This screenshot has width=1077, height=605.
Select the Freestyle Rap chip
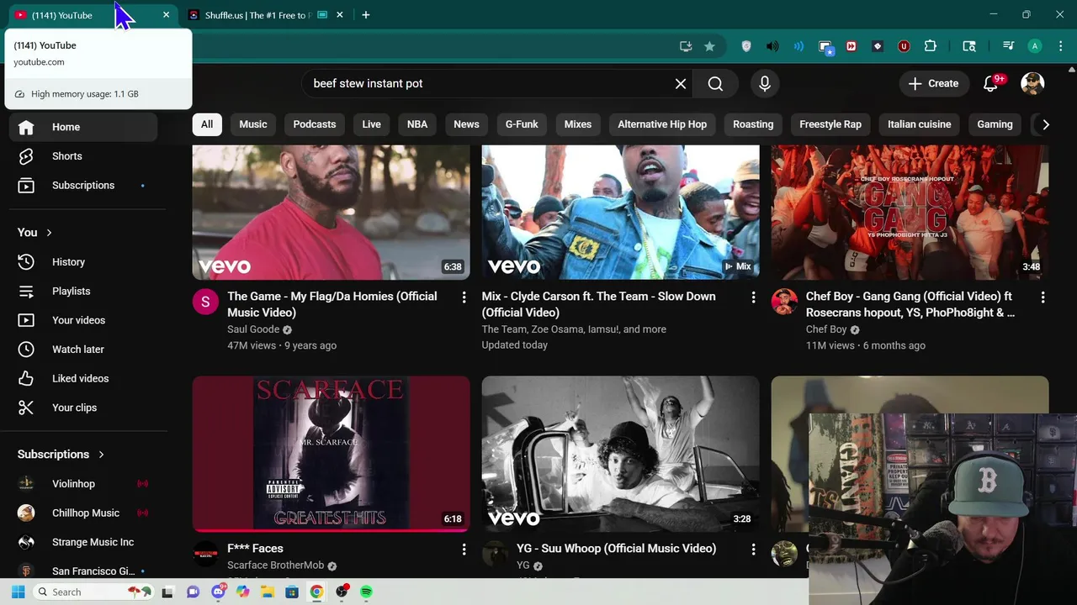pos(830,124)
